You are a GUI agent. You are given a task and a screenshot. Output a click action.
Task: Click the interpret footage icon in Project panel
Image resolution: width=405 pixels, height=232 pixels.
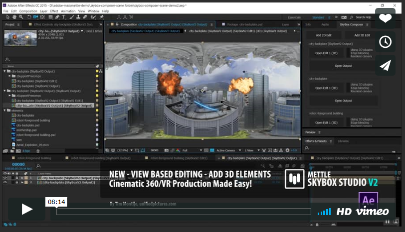point(5,151)
